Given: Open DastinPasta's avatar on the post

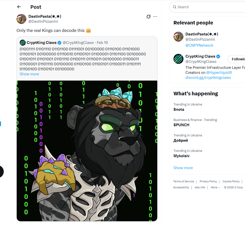Looking at the screenshot, I should [x=21, y=19].
